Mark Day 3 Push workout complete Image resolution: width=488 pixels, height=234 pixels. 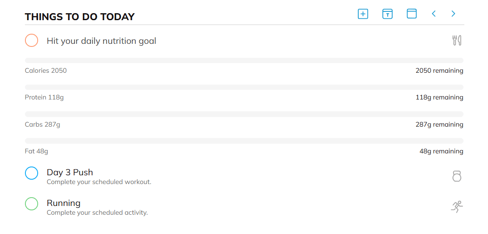coord(32,173)
